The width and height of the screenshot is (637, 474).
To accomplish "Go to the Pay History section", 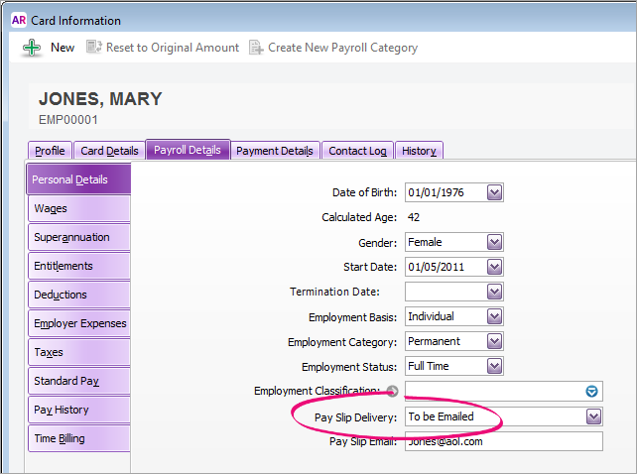I will click(x=79, y=410).
